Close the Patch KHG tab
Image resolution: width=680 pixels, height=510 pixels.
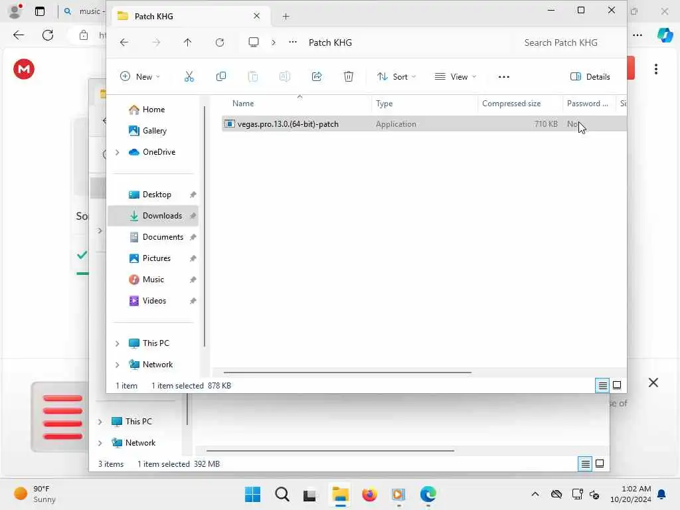click(x=257, y=16)
